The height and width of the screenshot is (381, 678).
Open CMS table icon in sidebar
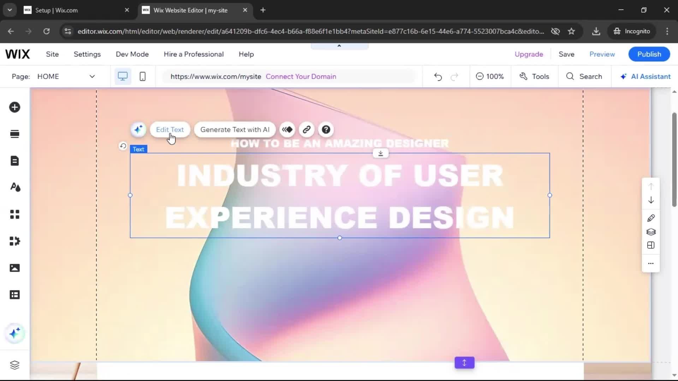14,295
